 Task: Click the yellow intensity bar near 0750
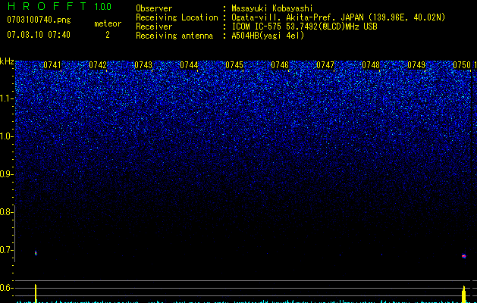pos(463,294)
